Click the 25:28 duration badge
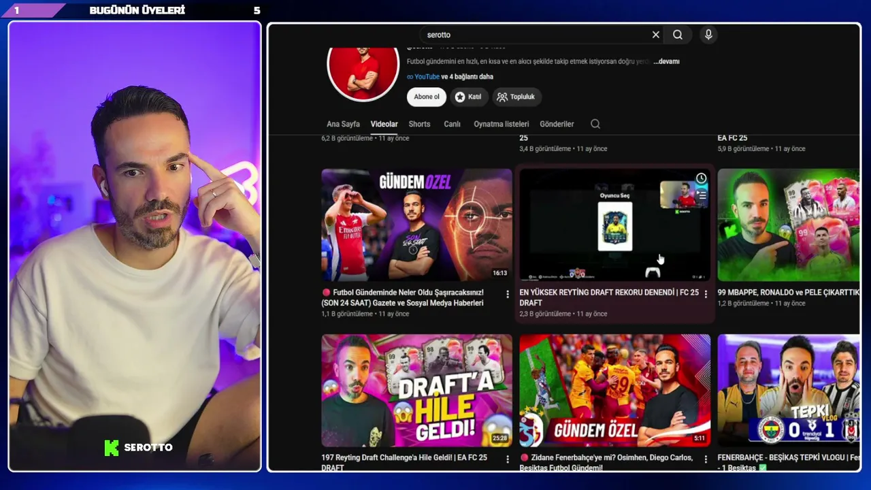871x490 pixels. 499,438
